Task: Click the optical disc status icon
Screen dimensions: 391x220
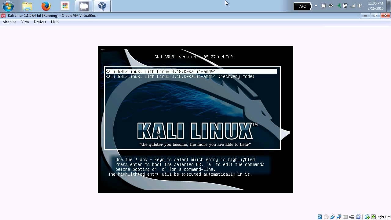Action: click(326, 217)
